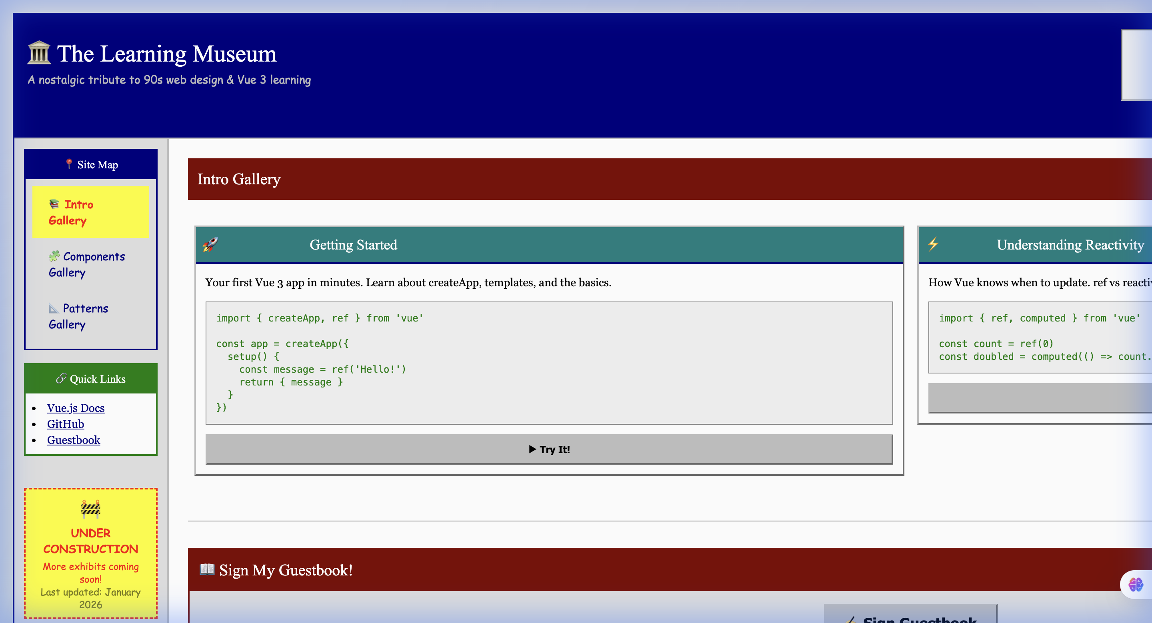
Task: Click the Getting Started code sample block
Action: point(549,363)
